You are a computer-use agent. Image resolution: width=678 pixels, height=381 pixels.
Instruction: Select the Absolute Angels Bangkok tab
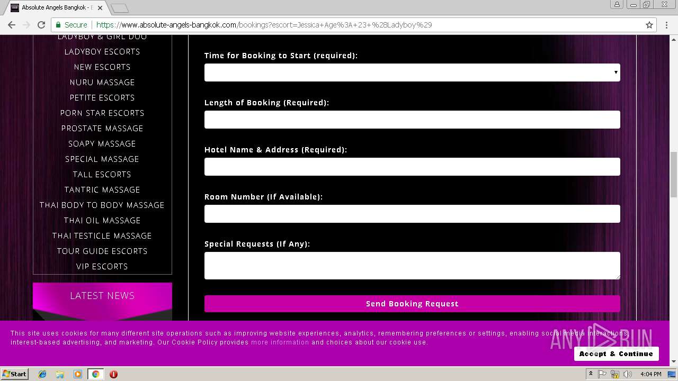57,8
